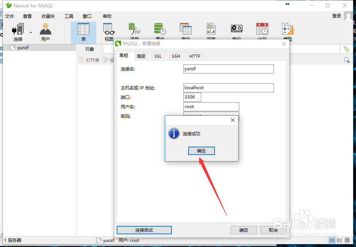Click the Test Connection (连接测试) button

(144, 230)
